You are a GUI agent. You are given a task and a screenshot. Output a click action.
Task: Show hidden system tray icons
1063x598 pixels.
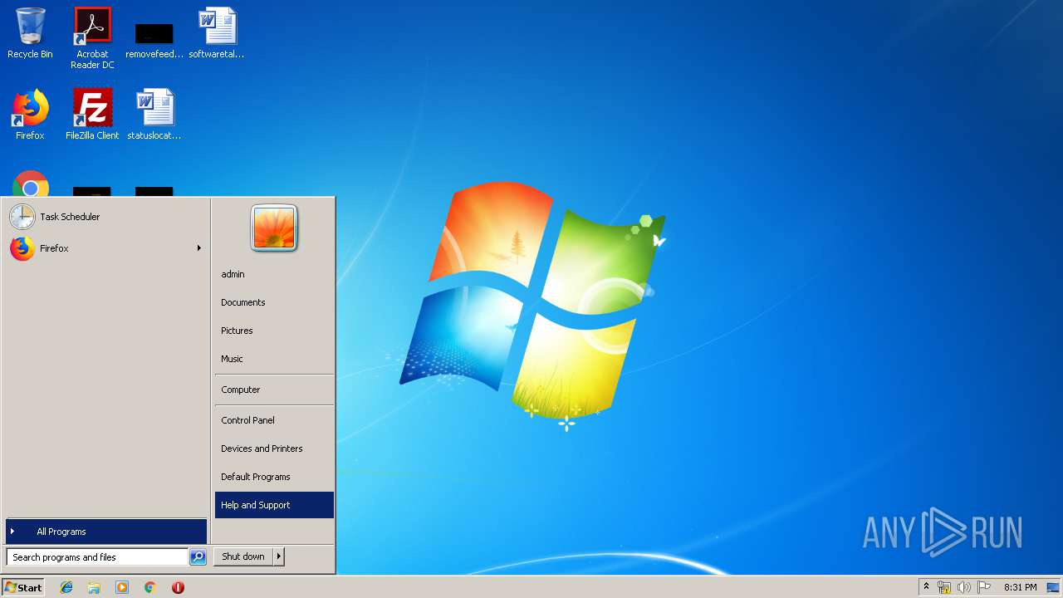click(x=927, y=587)
